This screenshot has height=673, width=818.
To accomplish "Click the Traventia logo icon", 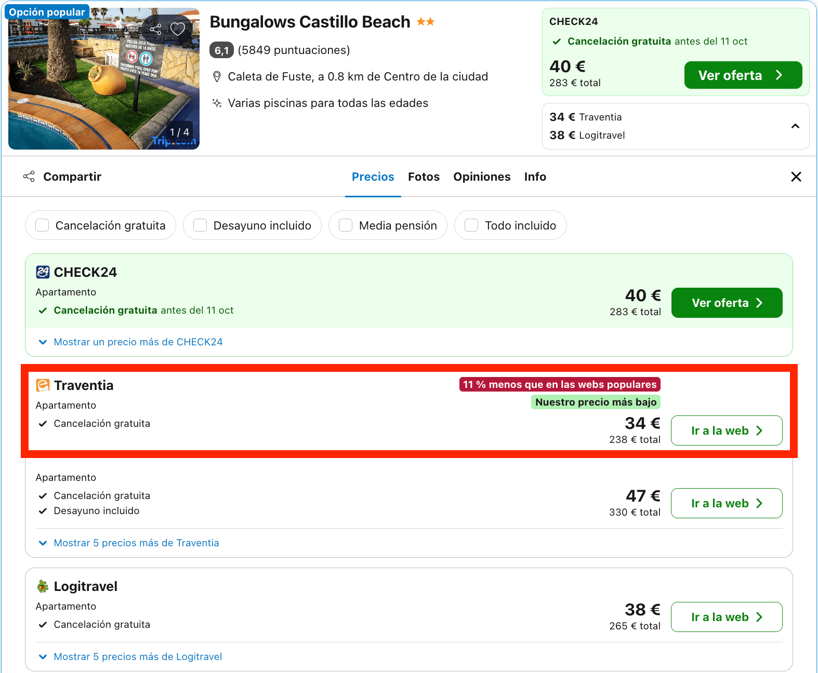I will [x=43, y=385].
